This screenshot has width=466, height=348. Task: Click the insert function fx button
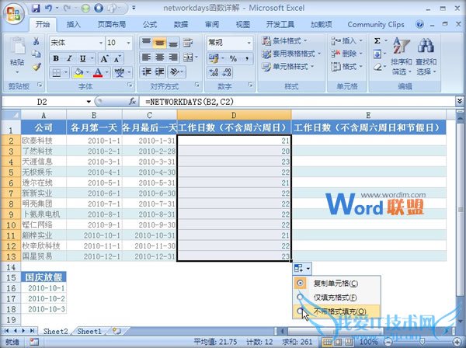[132, 102]
